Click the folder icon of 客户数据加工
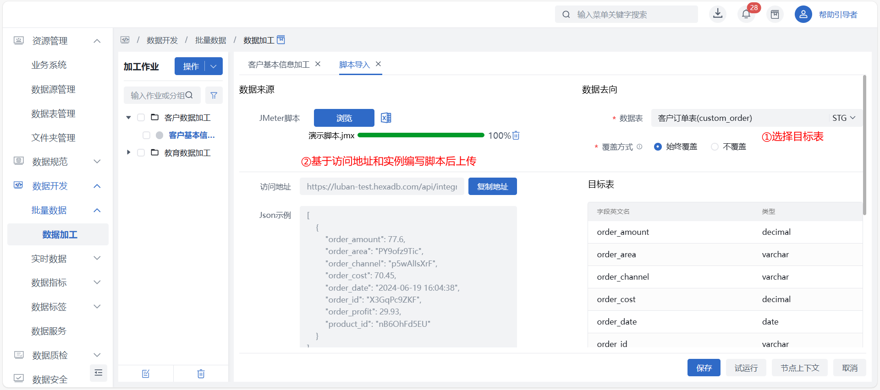This screenshot has width=880, height=390. coord(155,117)
